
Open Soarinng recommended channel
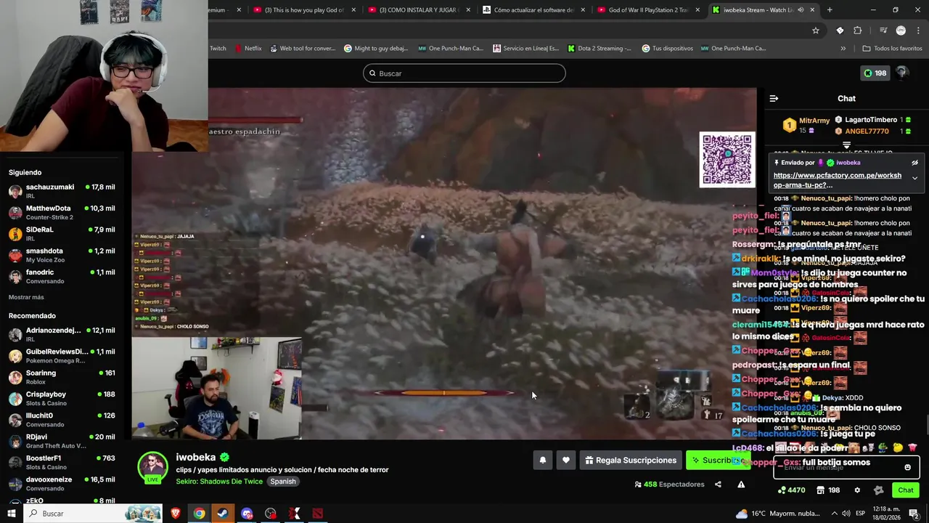62,377
